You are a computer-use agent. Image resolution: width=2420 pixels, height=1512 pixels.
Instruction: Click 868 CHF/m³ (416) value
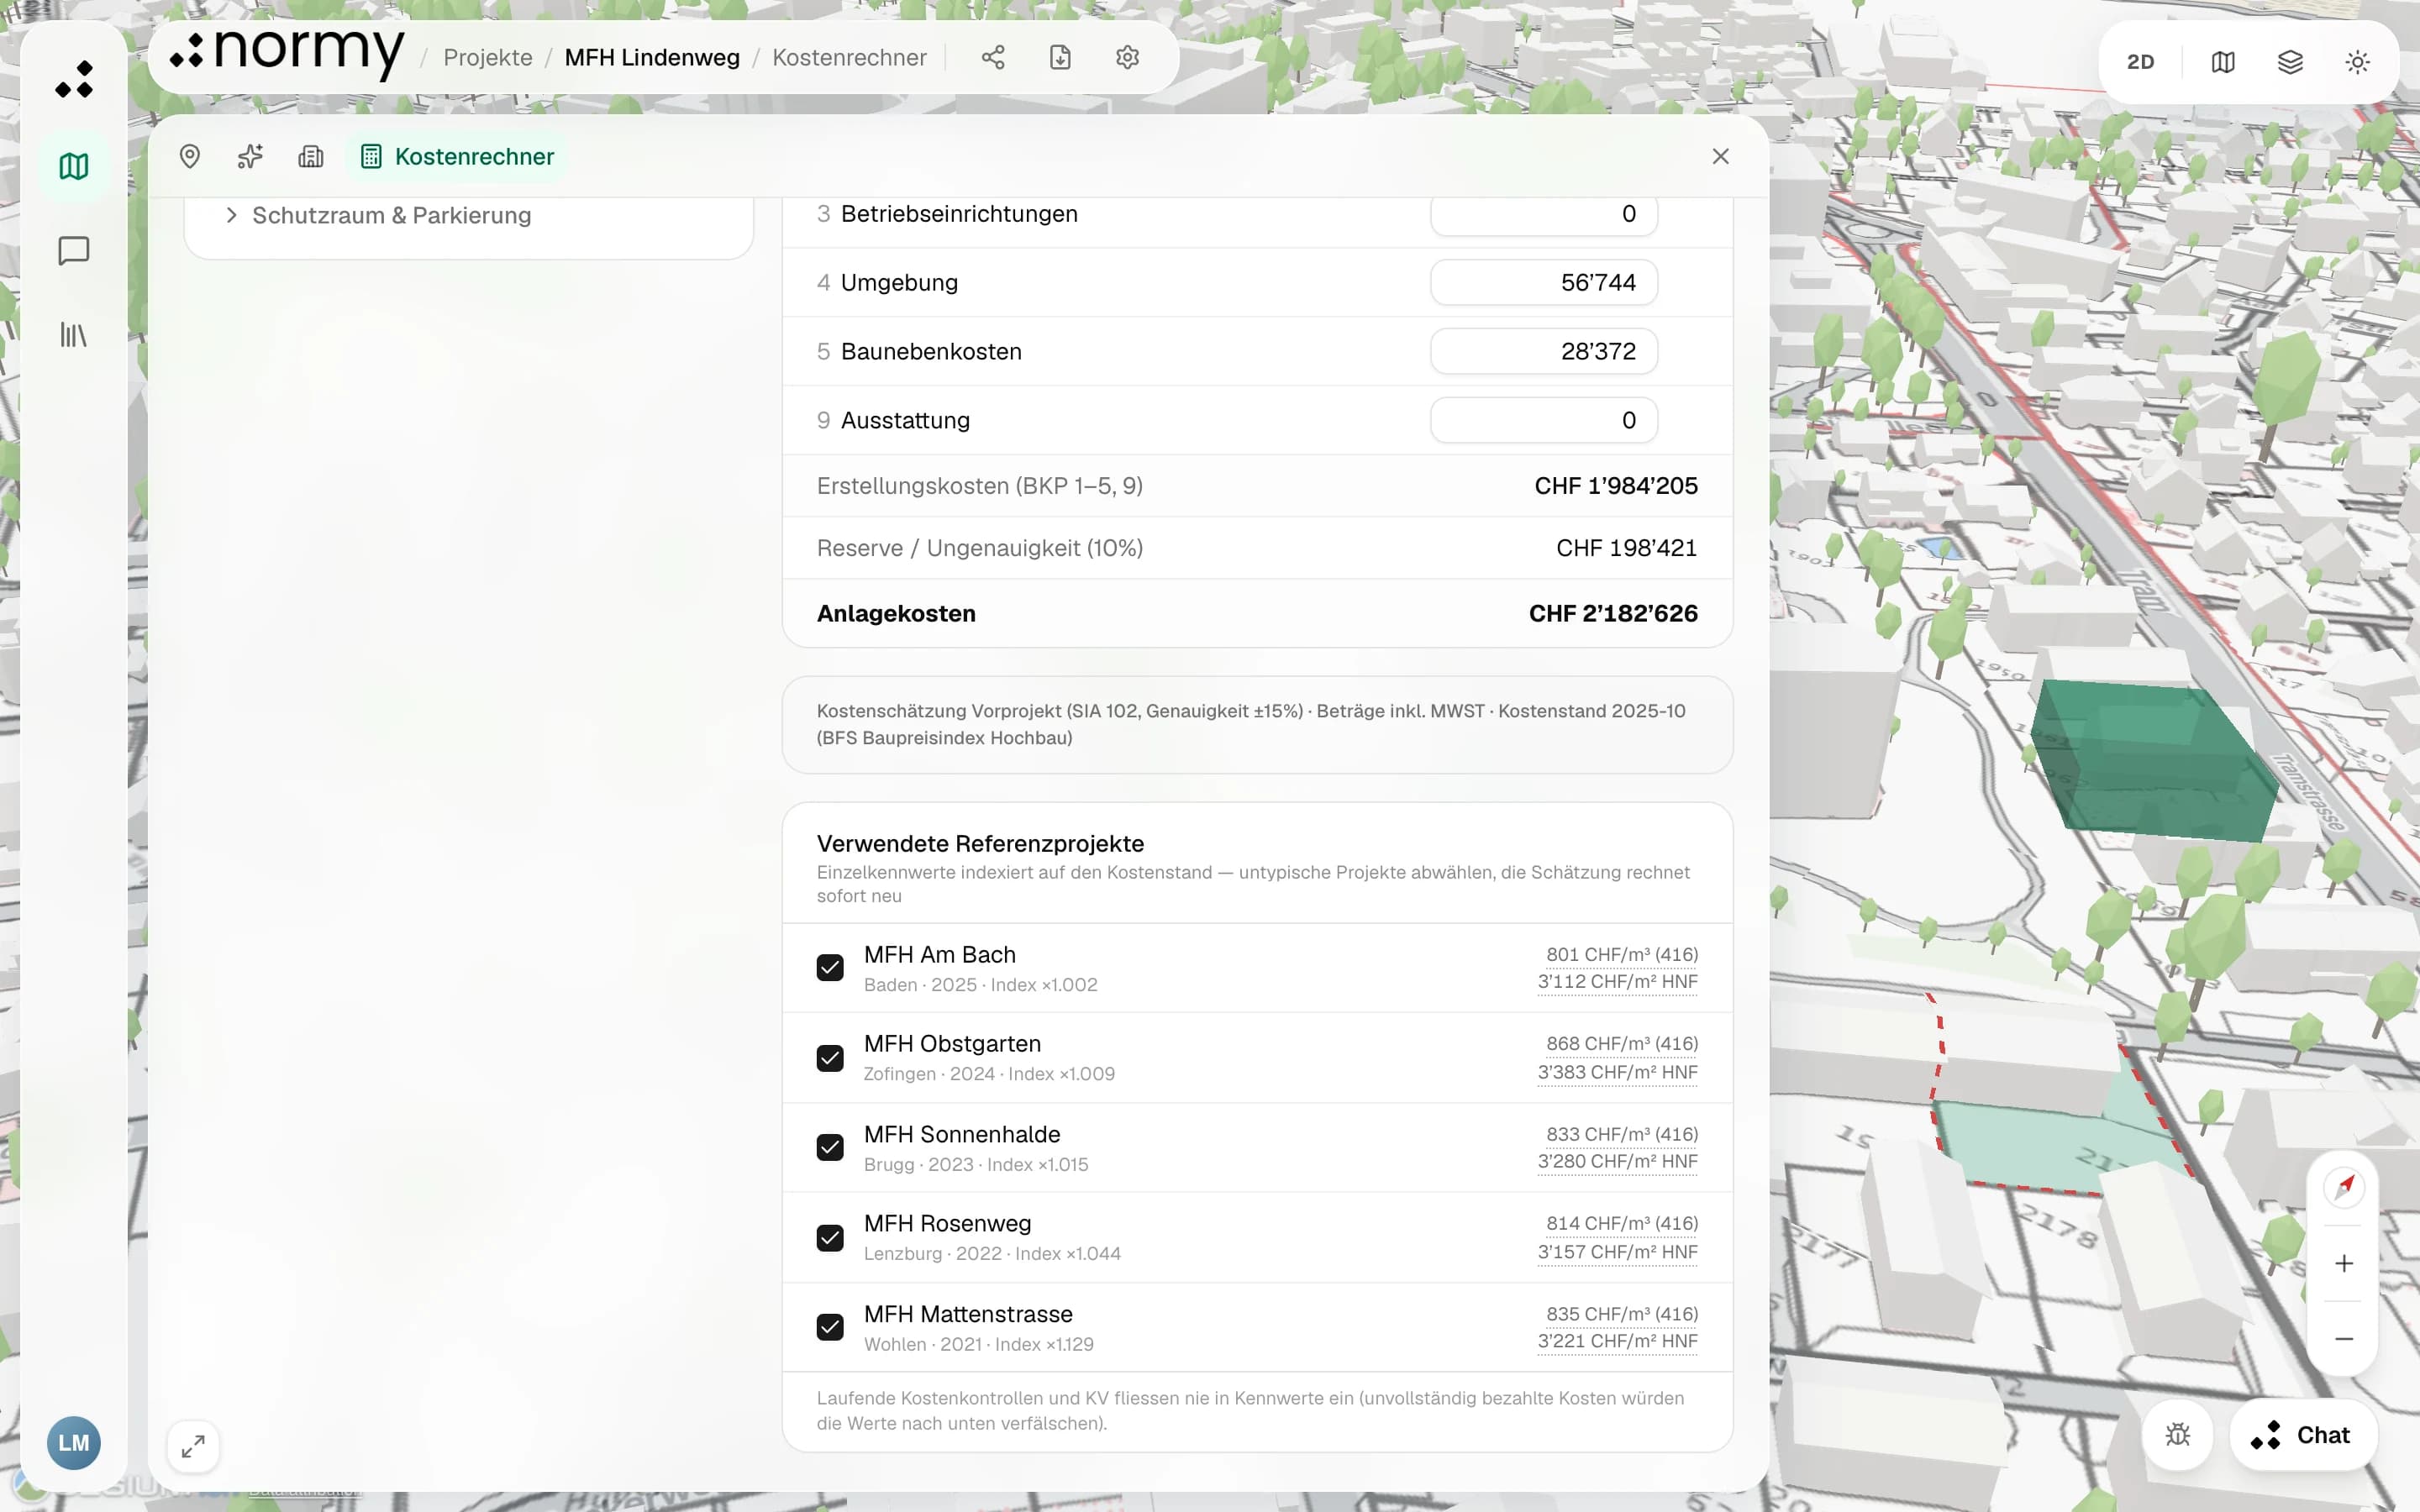coord(1622,1044)
